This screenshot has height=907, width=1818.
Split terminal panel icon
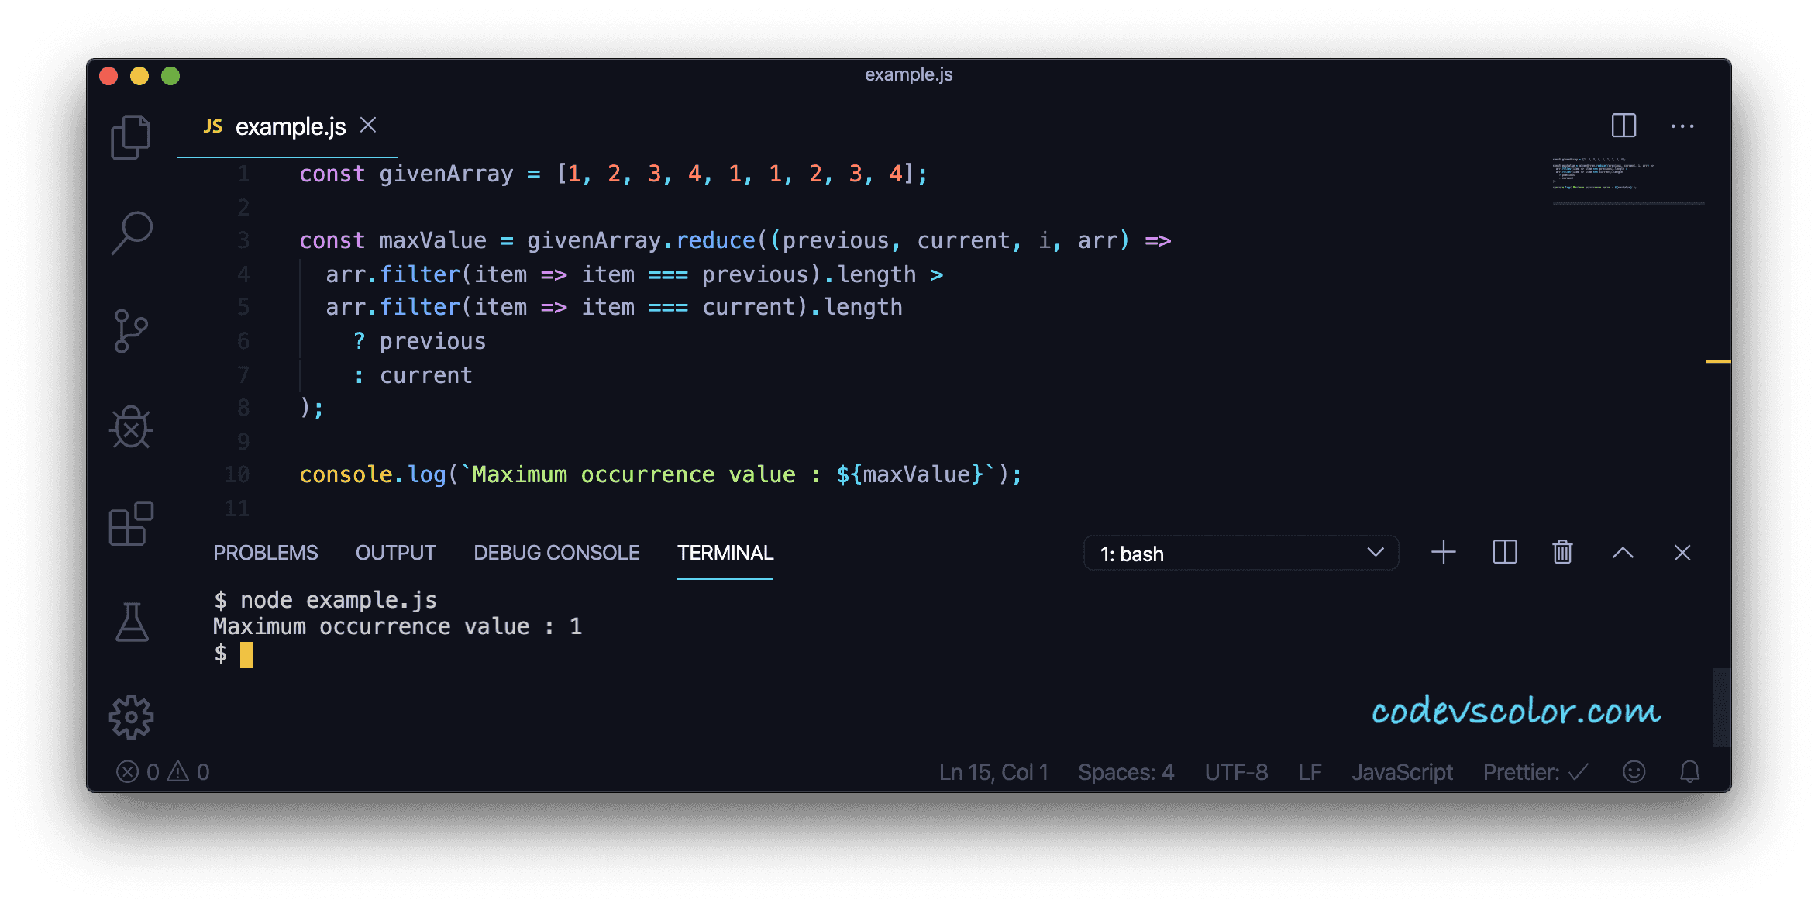pyautogui.click(x=1504, y=553)
